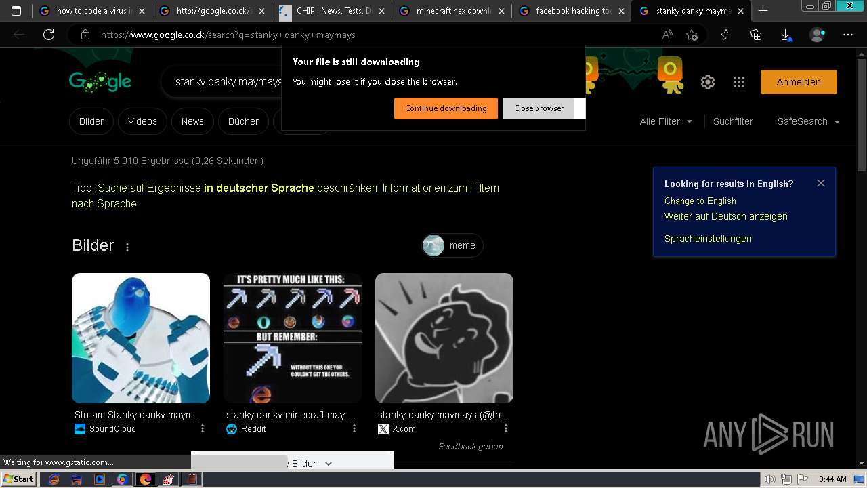
Task: Click Close browser button
Action: click(538, 108)
